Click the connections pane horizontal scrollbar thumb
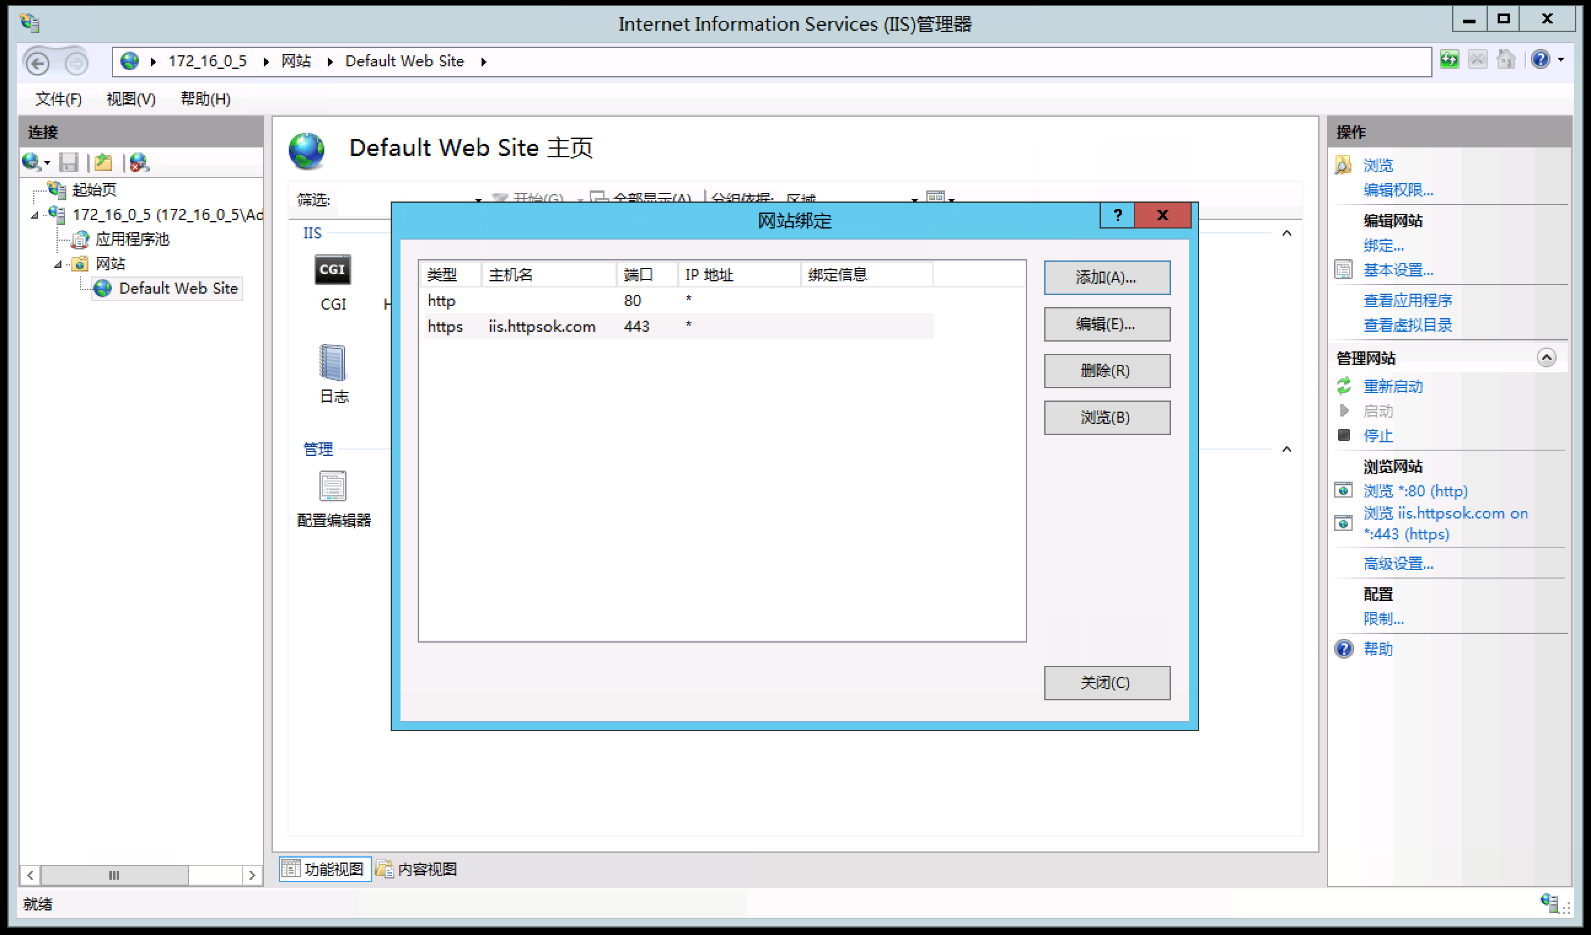 (x=114, y=875)
